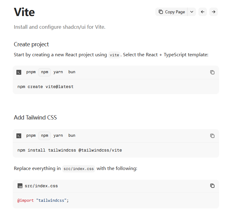Viewport: 233px width, 219px height.
Task: Click the terminal icon in Tailwind block
Action: point(19,136)
